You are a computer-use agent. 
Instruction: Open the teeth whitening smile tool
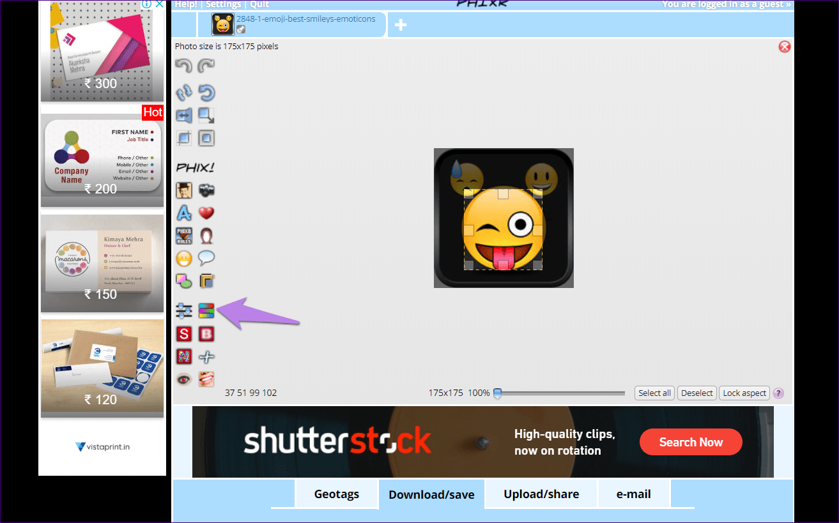pyautogui.click(x=206, y=379)
